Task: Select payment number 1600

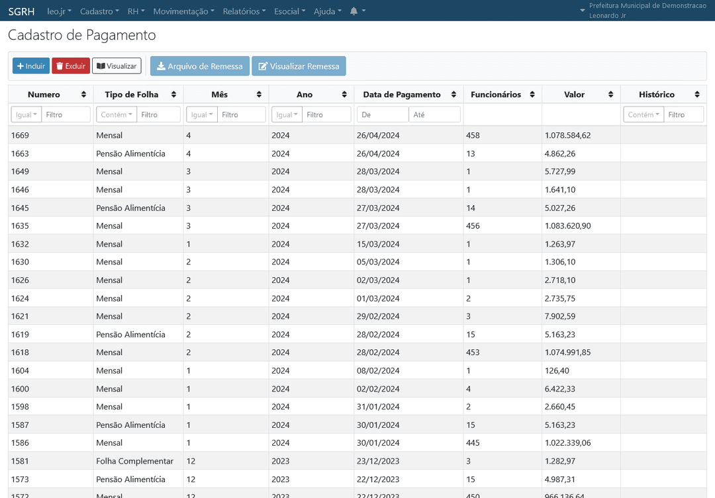Action: click(x=20, y=389)
